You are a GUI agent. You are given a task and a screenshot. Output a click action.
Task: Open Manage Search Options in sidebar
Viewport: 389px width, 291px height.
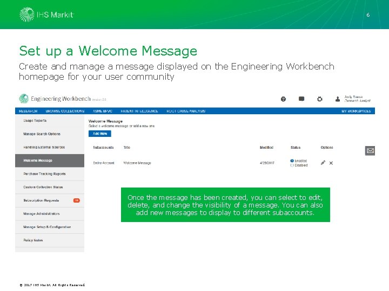[x=50, y=134]
